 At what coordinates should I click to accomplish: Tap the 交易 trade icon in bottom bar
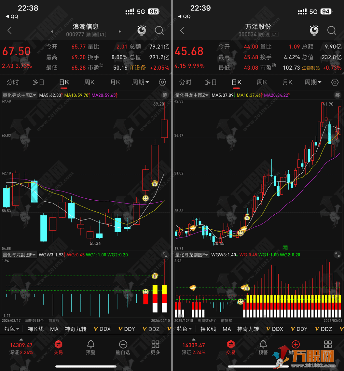[x=58, y=347]
